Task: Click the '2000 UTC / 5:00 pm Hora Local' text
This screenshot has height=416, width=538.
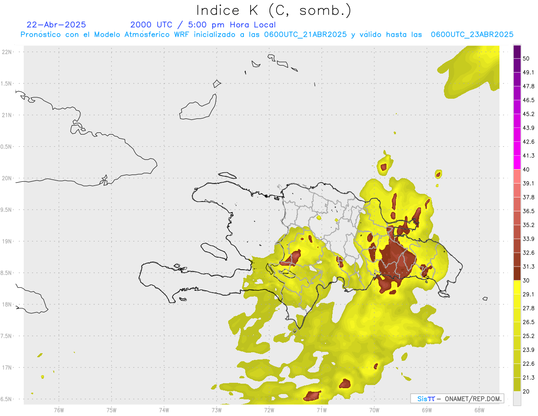Action: [203, 25]
